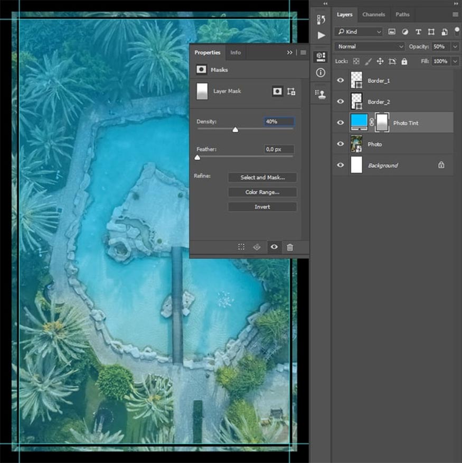
Task: Lock transparent pixels icon
Action: coord(356,61)
